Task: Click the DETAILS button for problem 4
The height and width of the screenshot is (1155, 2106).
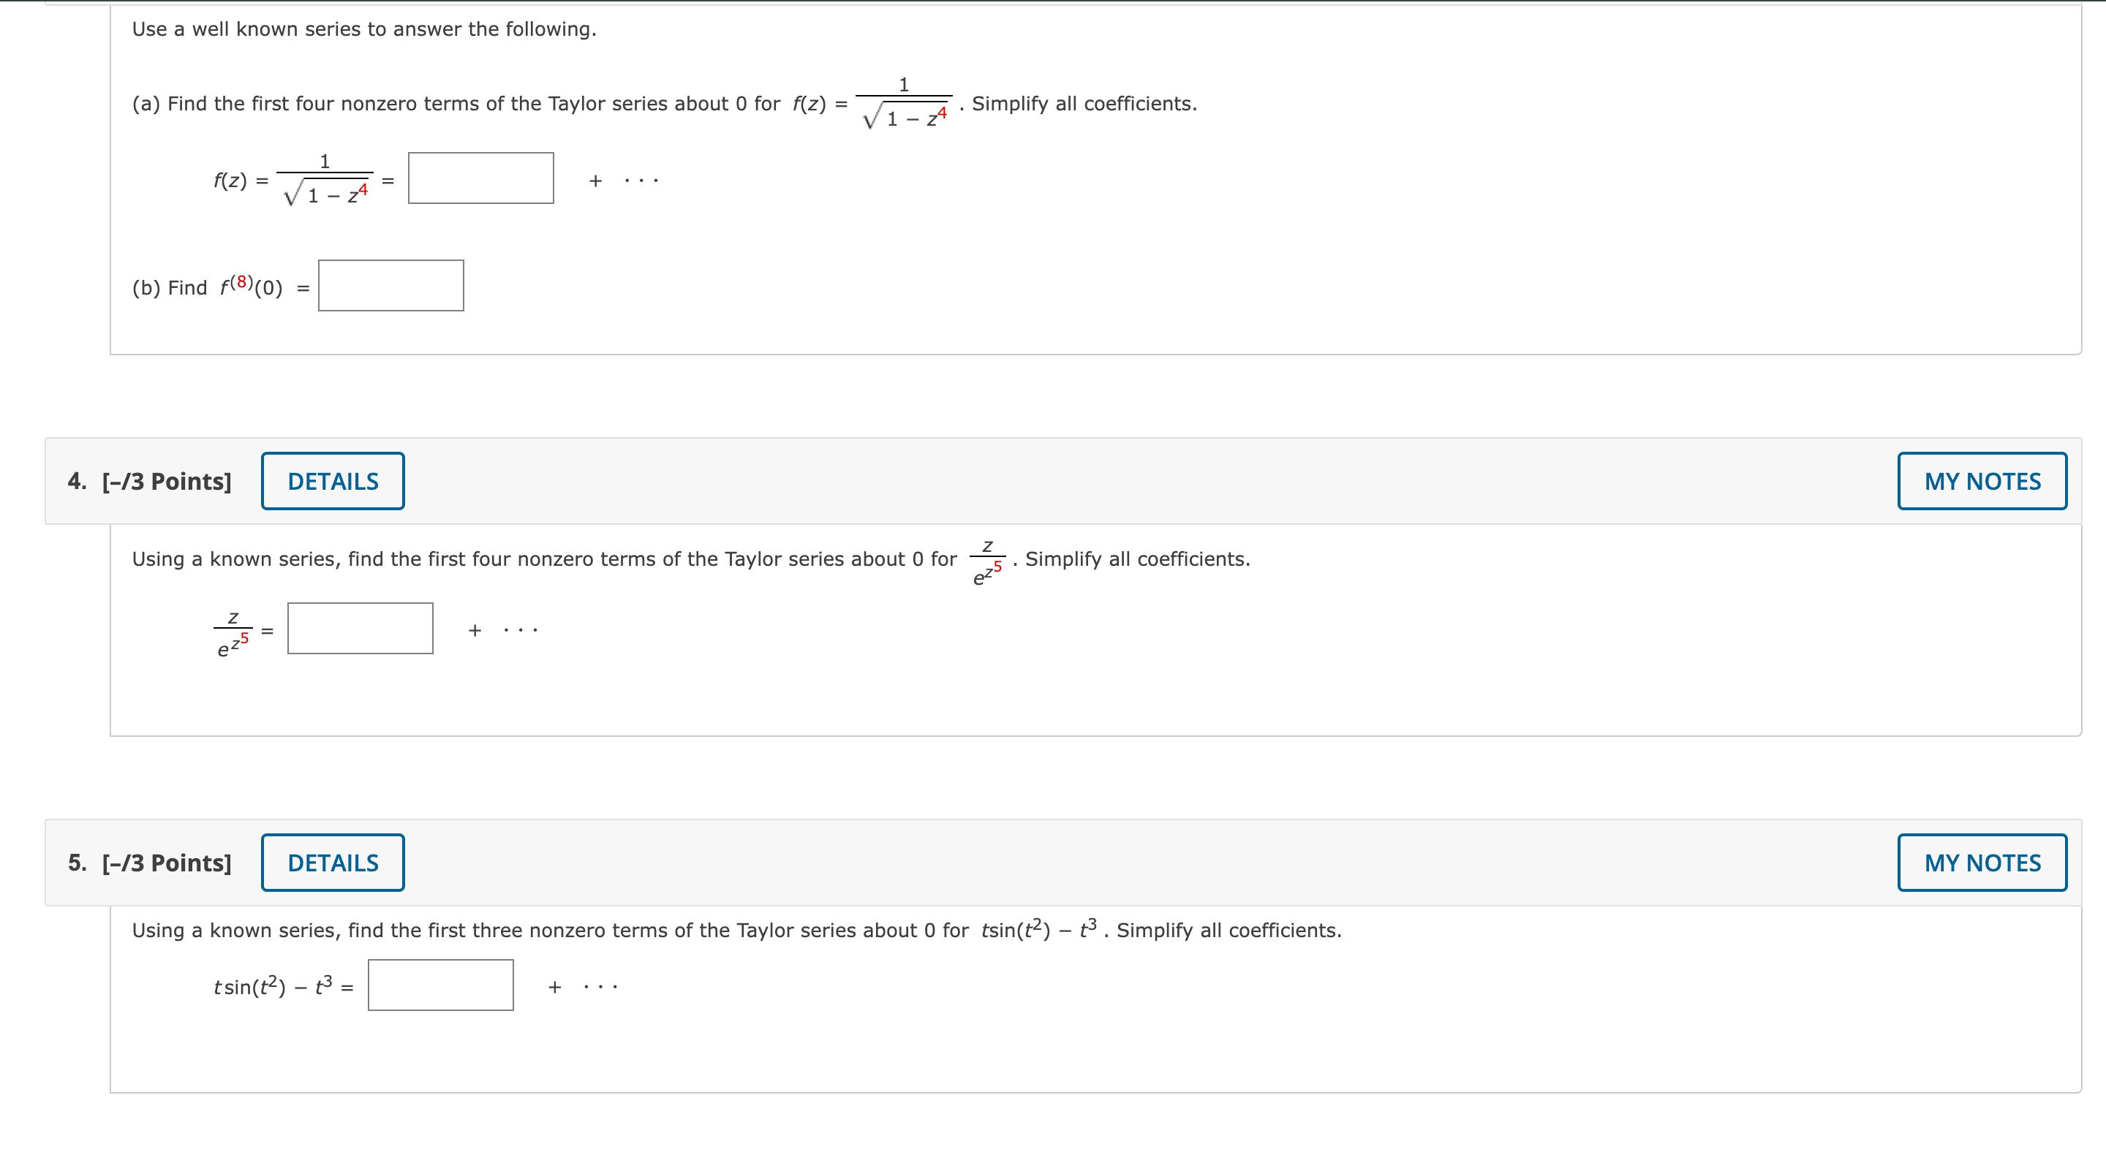Action: pos(332,480)
